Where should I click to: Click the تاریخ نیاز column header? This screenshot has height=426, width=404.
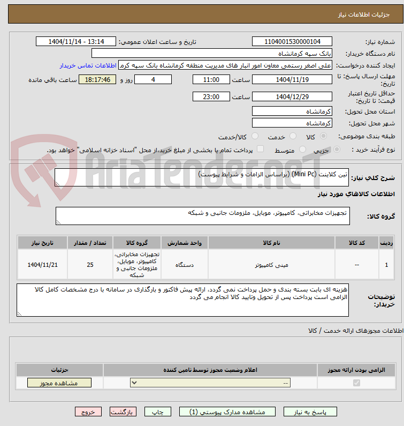click(43, 243)
